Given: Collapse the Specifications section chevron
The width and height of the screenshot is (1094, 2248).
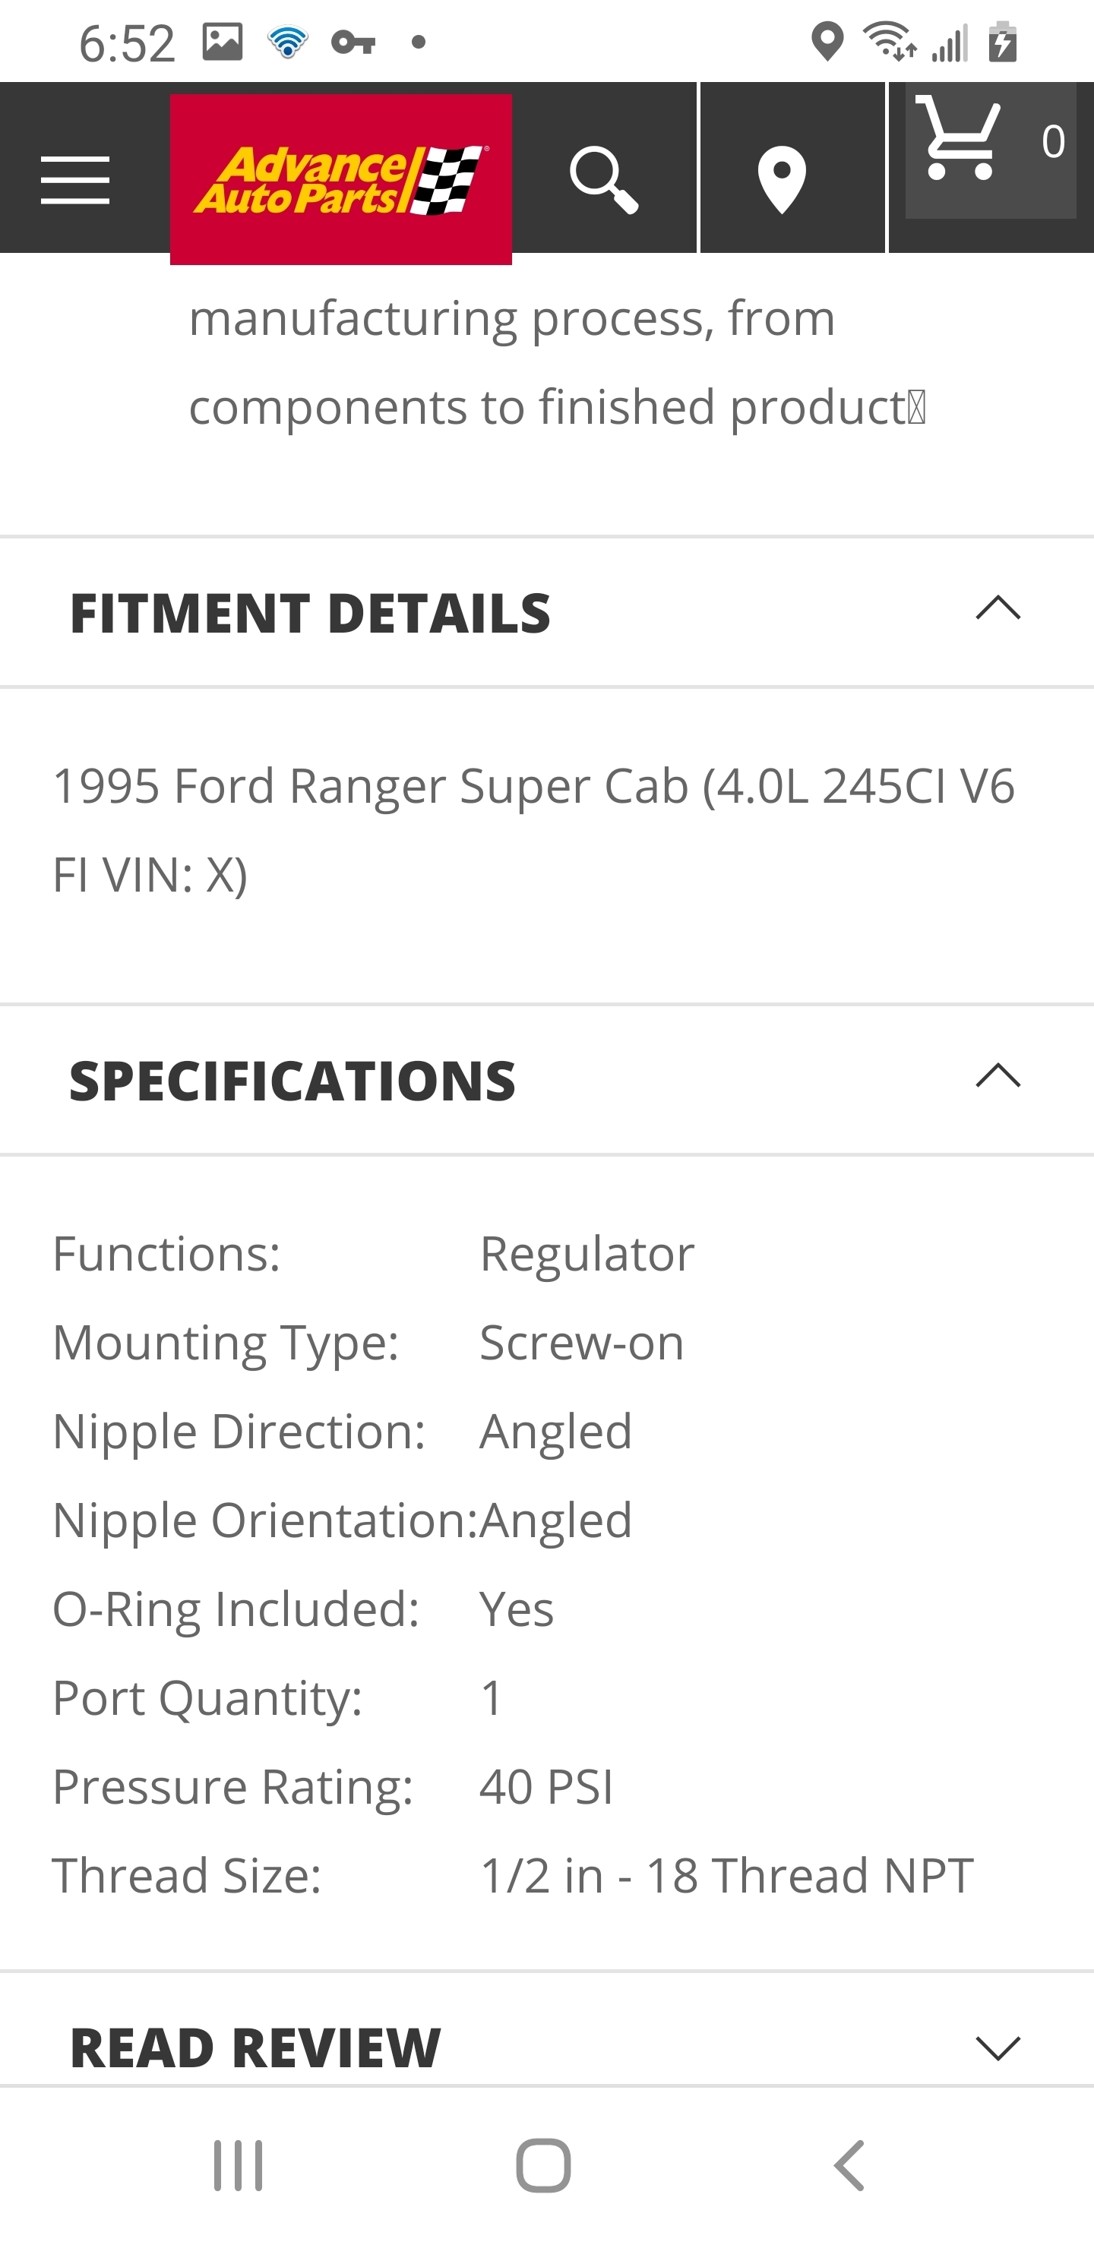Looking at the screenshot, I should click(998, 1076).
